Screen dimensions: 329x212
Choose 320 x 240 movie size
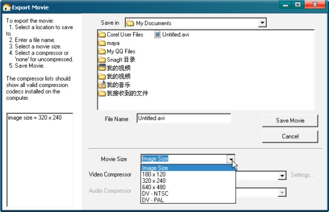(188, 181)
